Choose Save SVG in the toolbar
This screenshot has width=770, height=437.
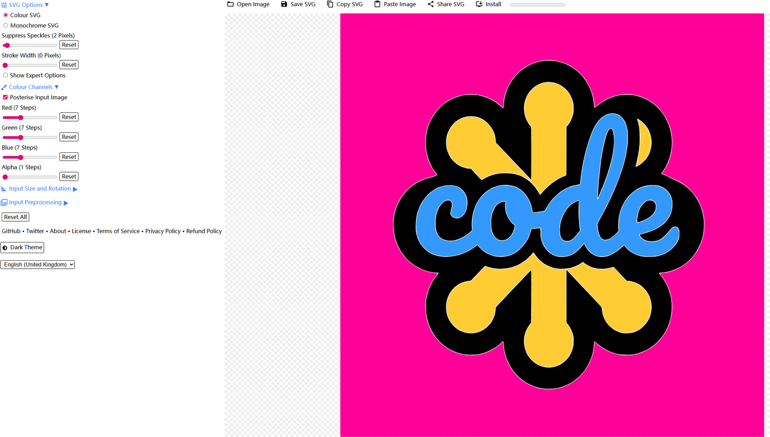[298, 4]
